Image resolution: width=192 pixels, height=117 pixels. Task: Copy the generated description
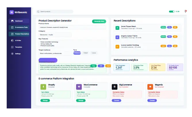93,66
